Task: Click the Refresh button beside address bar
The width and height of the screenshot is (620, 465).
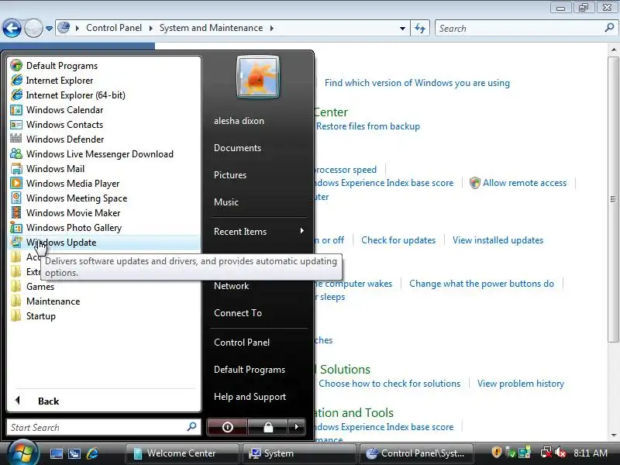Action: (x=420, y=28)
